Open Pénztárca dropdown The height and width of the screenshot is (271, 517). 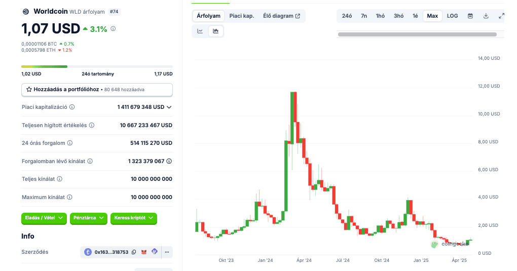[88, 218]
